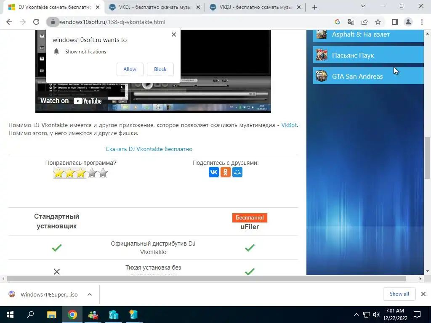This screenshot has width=431, height=323.
Task: Click Скачать DJ Vkontakte бесплатно link
Action: (149, 149)
